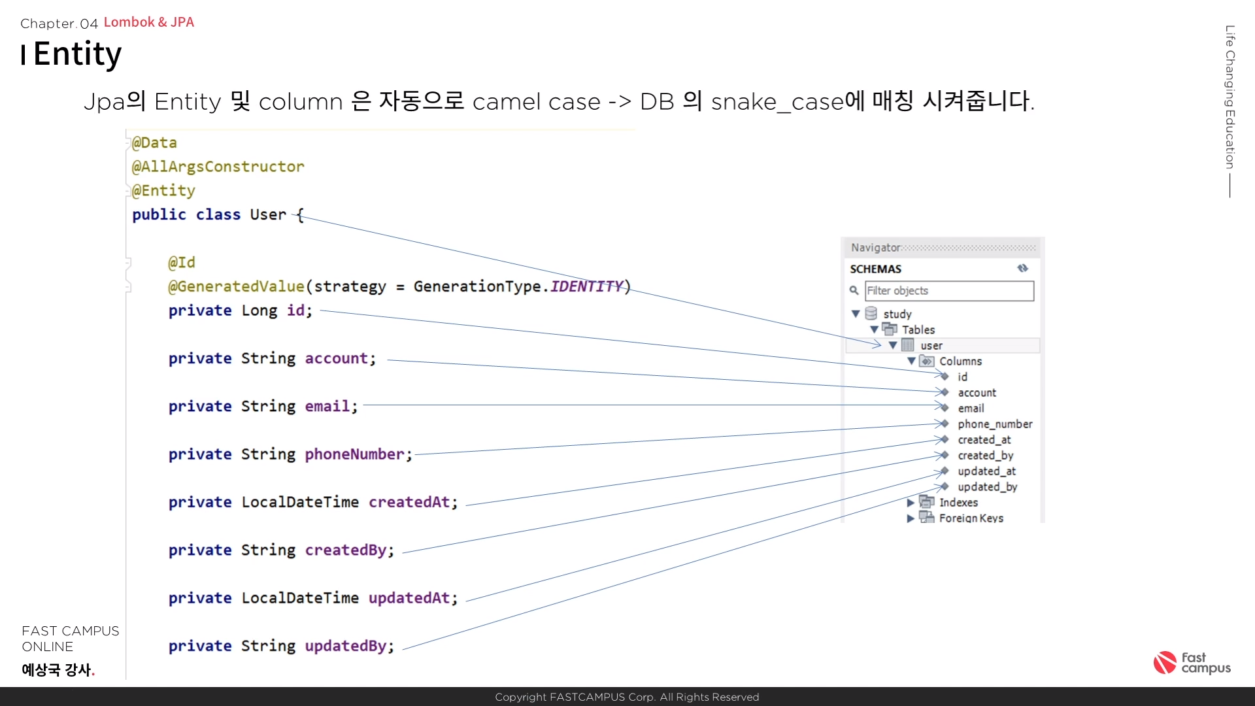The height and width of the screenshot is (706, 1255).
Task: Click the Fast campus logo
Action: pyautogui.click(x=1192, y=662)
